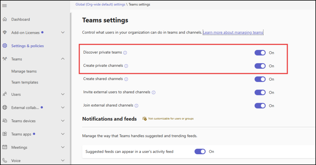
Task: Click the Teams apps icon
Action: click(x=5, y=134)
